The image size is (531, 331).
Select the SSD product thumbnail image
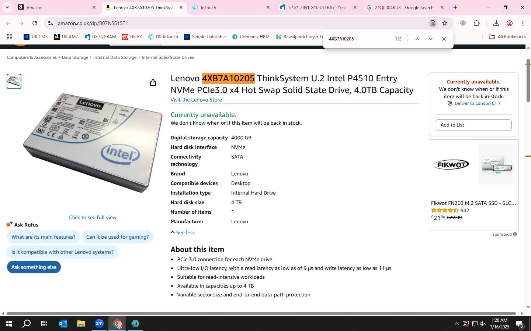click(x=14, y=81)
